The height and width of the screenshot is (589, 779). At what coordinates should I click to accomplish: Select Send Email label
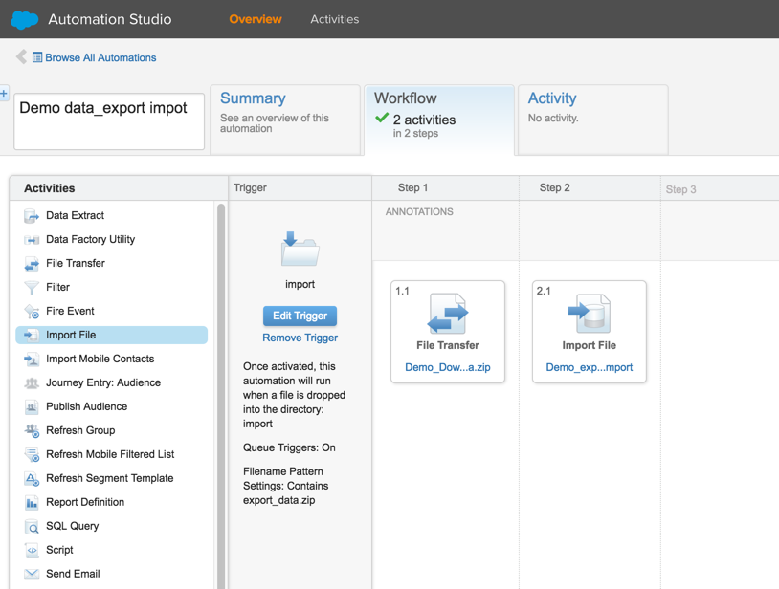pyautogui.click(x=73, y=574)
